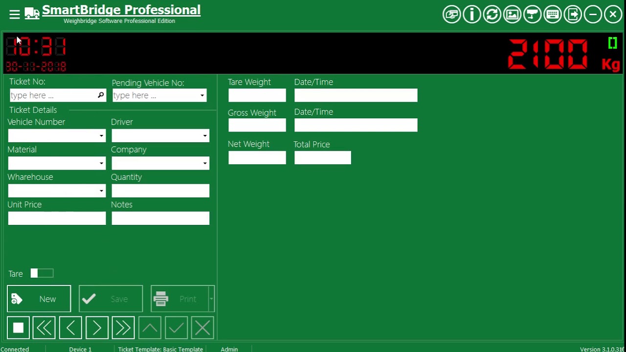The width and height of the screenshot is (626, 352).
Task: Click the Net Weight field
Action: coord(257,157)
